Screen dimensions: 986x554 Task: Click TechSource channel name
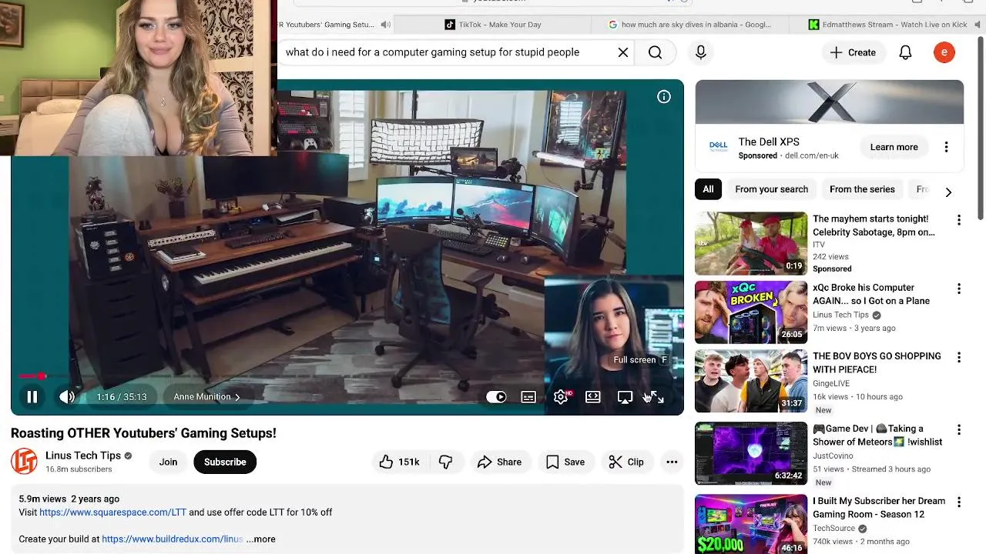[834, 529]
